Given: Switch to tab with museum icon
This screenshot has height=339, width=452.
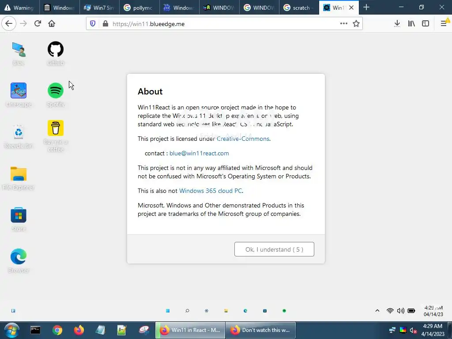Looking at the screenshot, I should [x=60, y=8].
